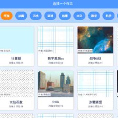This screenshot has height=118, width=118.
Task: Switch to the 动画 category
Action: tap(21, 16)
